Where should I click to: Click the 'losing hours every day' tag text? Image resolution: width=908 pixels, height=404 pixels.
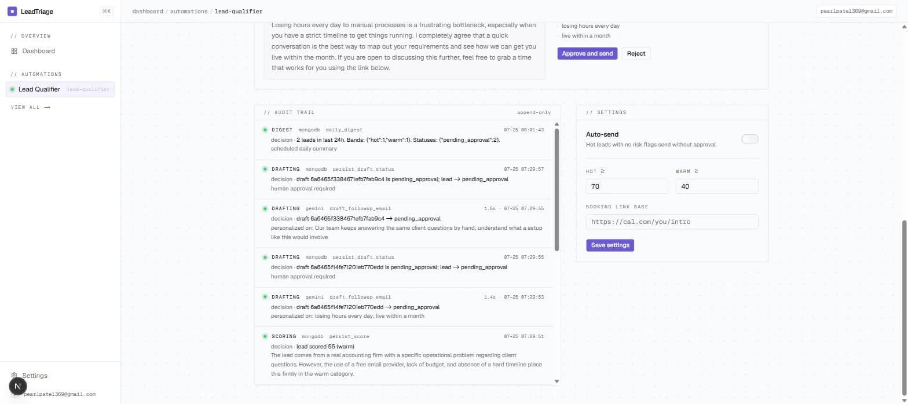pos(591,26)
